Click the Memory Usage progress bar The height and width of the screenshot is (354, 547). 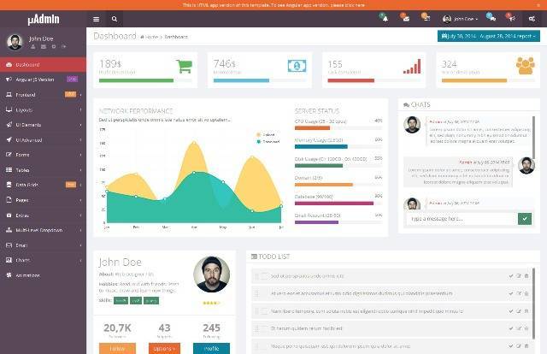[338, 146]
